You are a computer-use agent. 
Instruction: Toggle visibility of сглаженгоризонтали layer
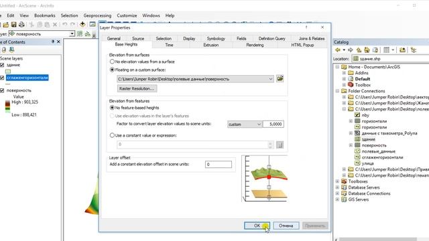(x=2, y=78)
